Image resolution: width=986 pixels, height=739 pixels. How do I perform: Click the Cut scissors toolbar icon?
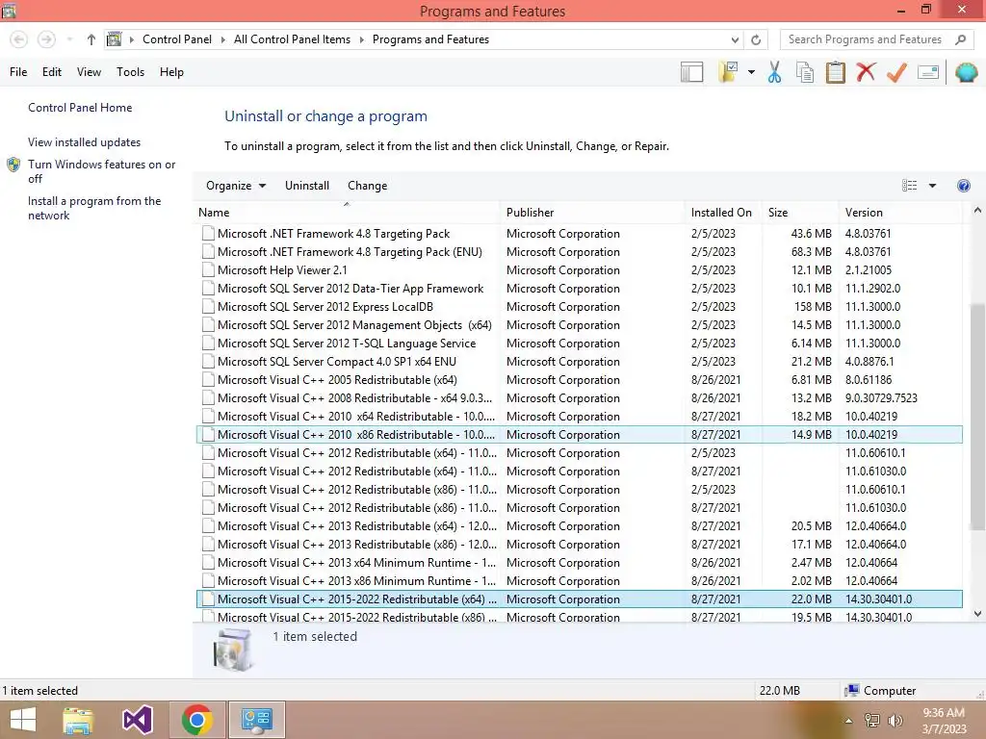click(x=774, y=72)
